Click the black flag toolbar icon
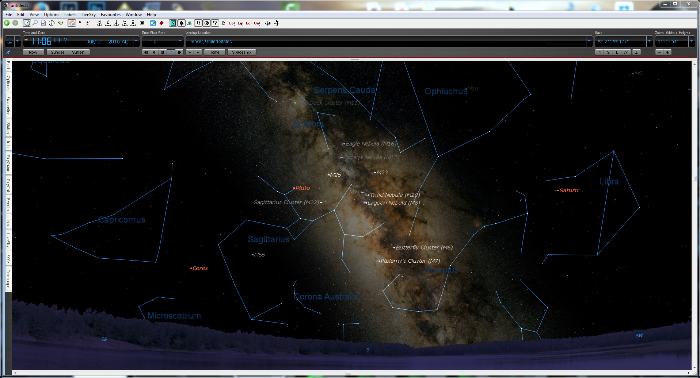 click(80, 23)
